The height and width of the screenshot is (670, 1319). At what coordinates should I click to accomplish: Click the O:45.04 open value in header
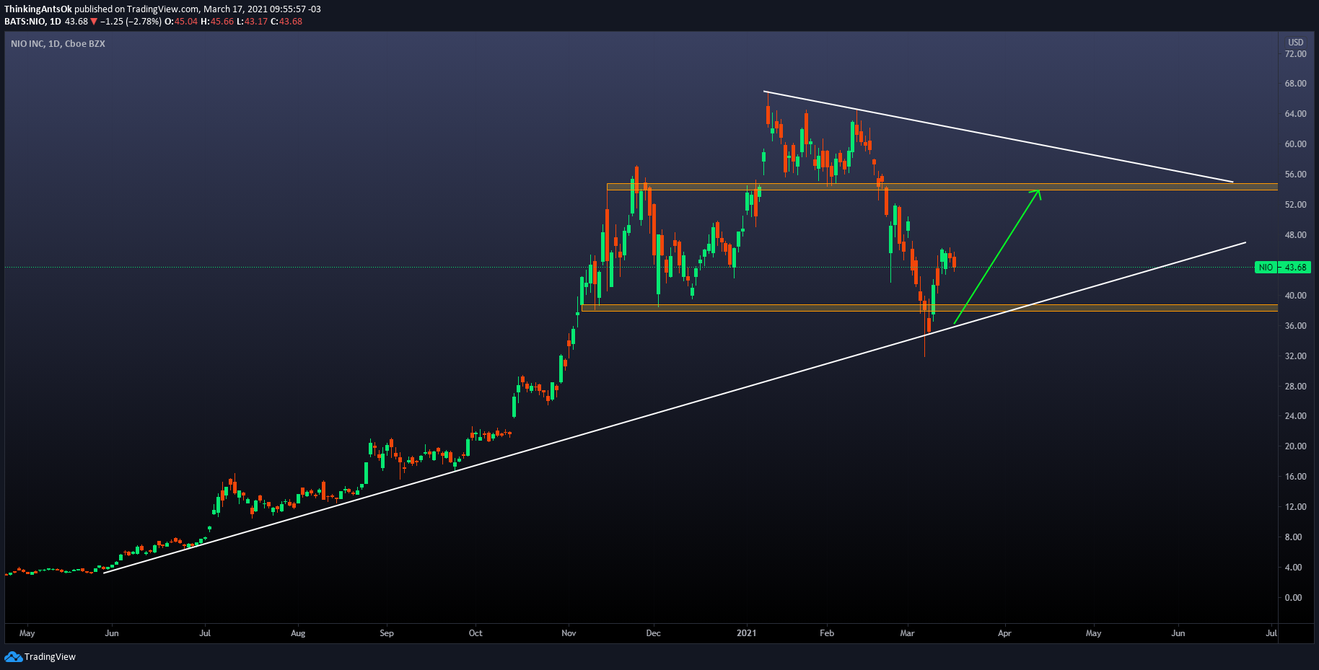tap(181, 22)
